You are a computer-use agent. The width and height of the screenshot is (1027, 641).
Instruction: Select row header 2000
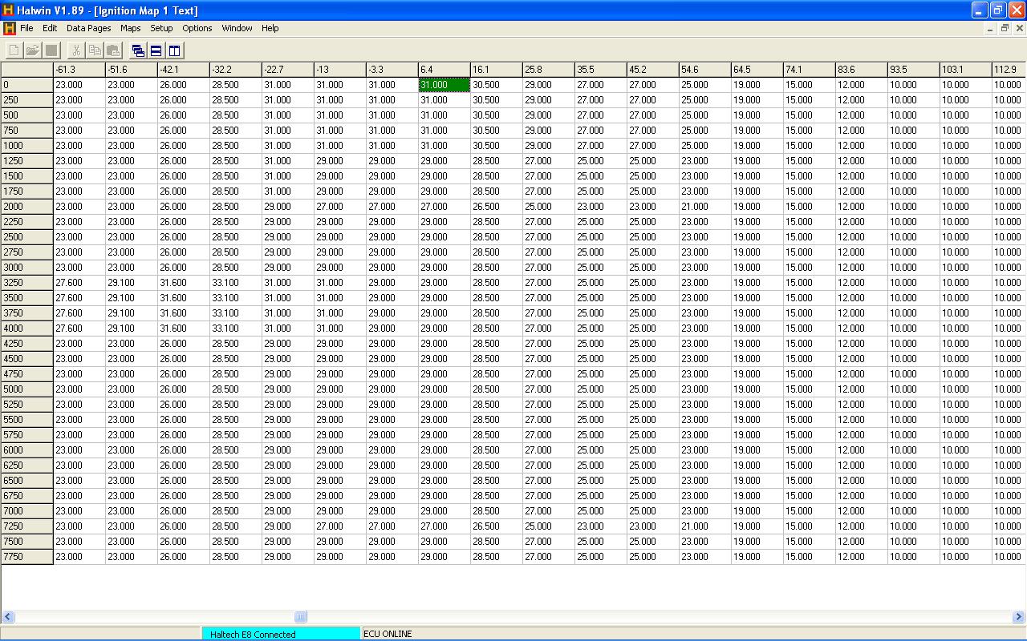(x=27, y=207)
